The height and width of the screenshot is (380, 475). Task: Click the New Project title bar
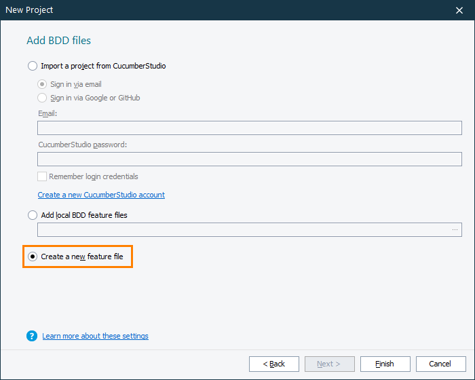(x=204, y=10)
